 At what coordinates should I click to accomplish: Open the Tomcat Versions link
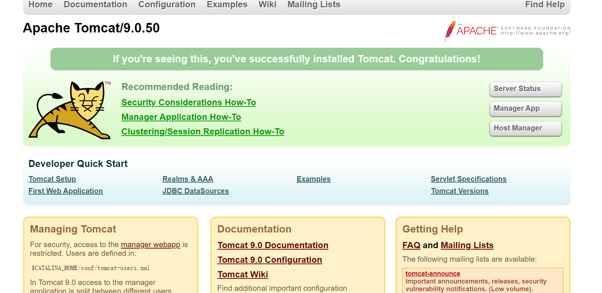tap(460, 191)
